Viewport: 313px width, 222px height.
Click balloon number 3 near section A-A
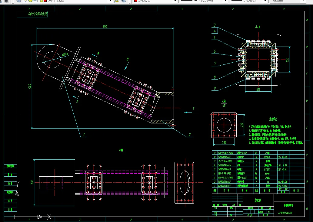pos(215,25)
